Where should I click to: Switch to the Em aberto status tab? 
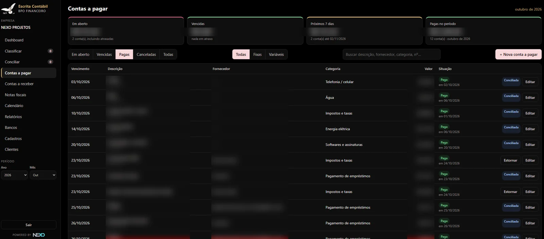point(81,54)
